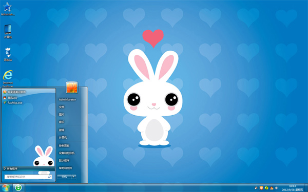Open the Administrator folder link
The height and width of the screenshot is (192, 308).
click(67, 99)
